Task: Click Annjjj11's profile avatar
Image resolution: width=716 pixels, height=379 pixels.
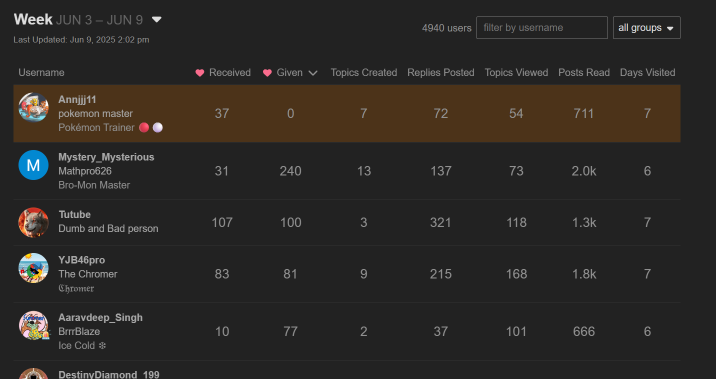Action: coord(33,107)
